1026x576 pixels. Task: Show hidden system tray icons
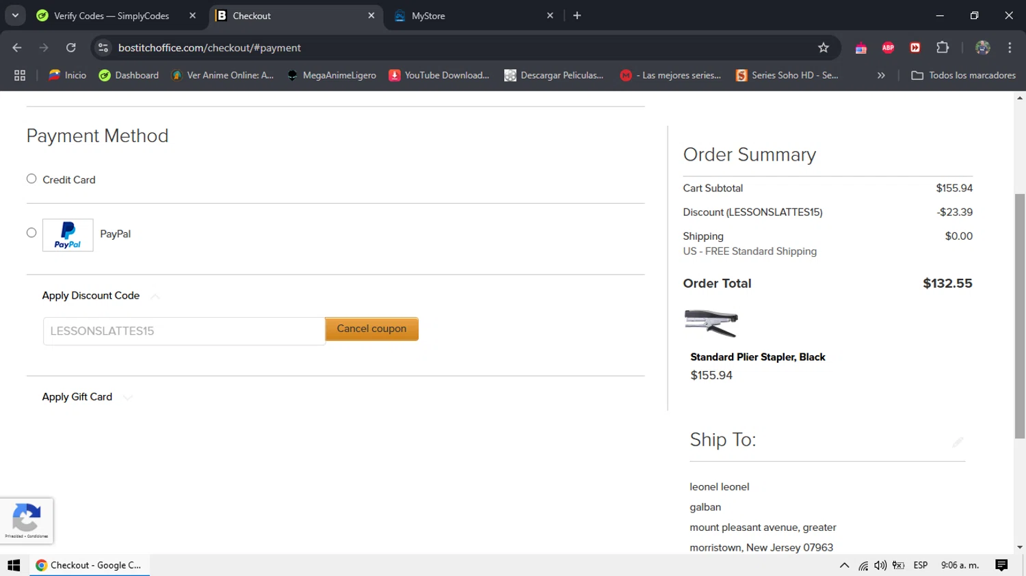pyautogui.click(x=844, y=565)
